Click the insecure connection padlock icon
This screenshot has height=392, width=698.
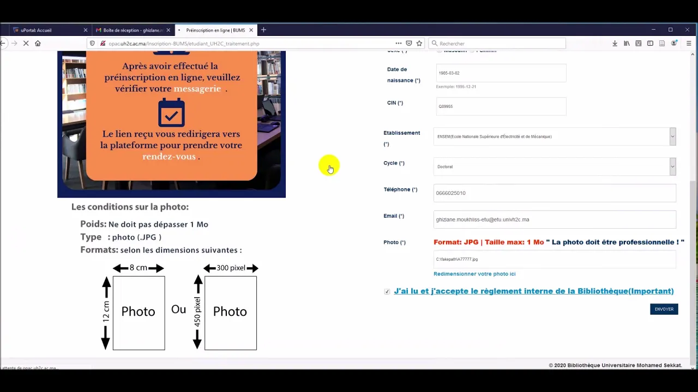point(102,44)
